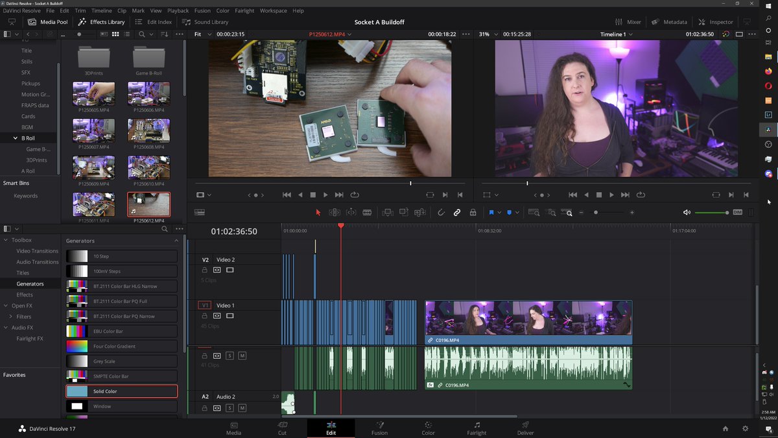Disable Video 1 track visibility
This screenshot has width=778, height=438.
click(230, 315)
